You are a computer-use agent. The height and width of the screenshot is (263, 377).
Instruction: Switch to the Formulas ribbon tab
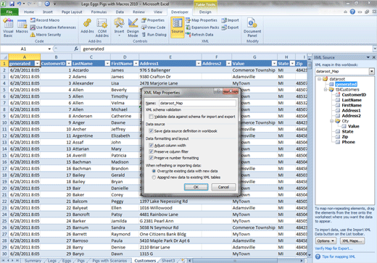99,12
